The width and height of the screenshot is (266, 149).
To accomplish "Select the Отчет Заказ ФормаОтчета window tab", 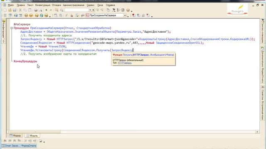I will click(x=19, y=146).
